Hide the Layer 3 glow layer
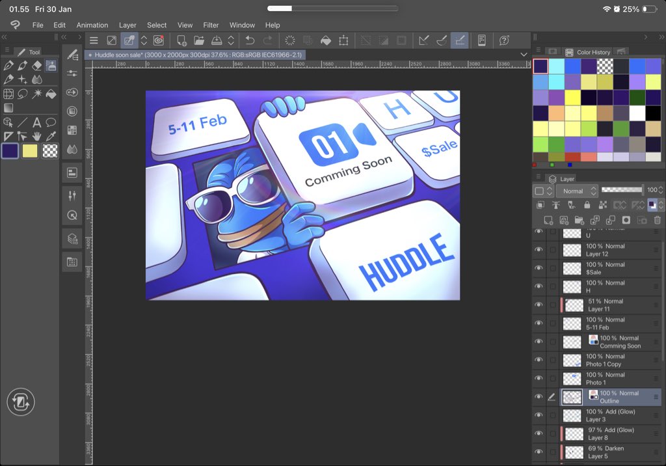666x466 pixels. click(x=539, y=415)
